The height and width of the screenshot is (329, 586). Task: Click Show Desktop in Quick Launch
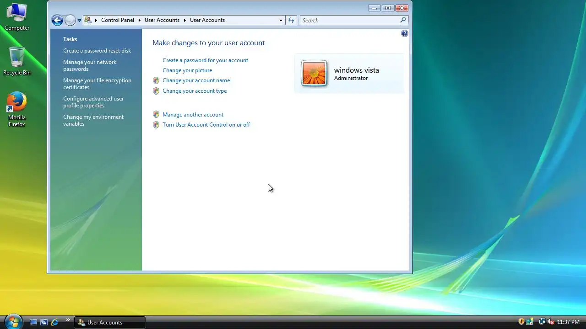33,322
